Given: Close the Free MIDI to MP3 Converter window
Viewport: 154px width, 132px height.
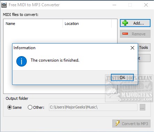Looking at the screenshot, I should (x=146, y=5).
